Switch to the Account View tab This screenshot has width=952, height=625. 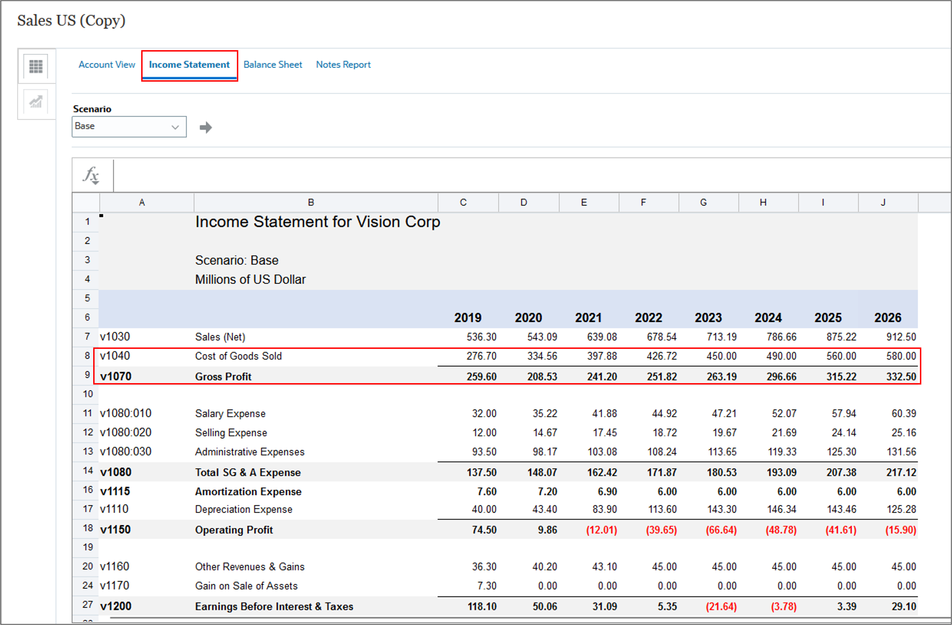point(107,65)
